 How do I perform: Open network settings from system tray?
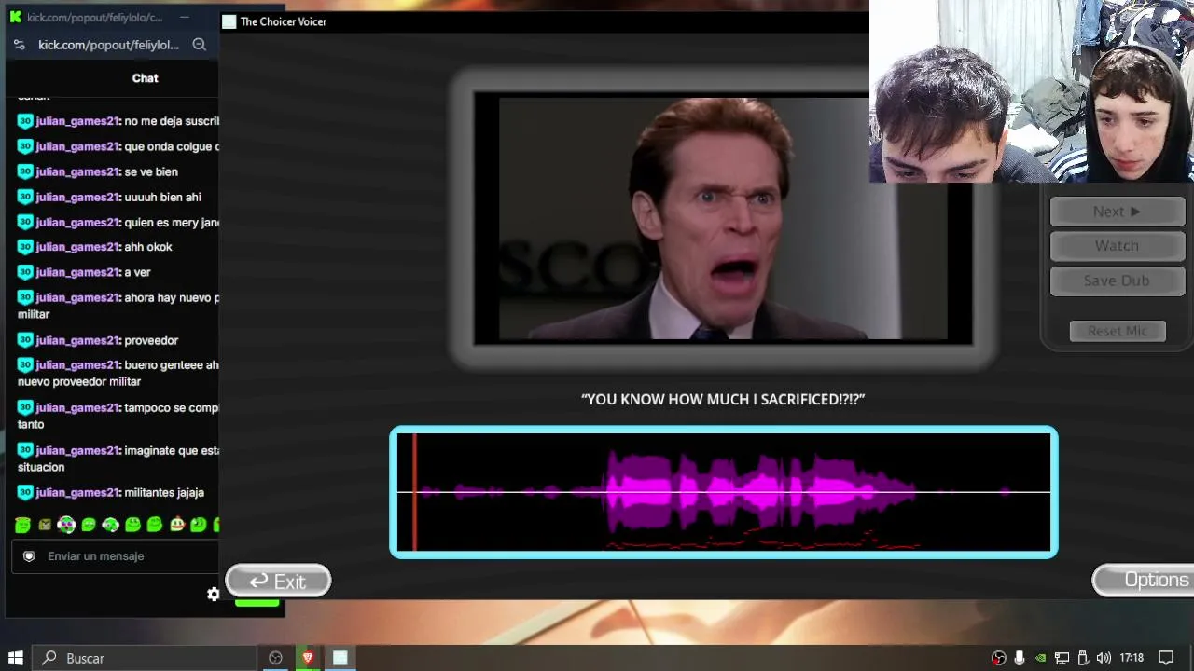click(x=1062, y=658)
